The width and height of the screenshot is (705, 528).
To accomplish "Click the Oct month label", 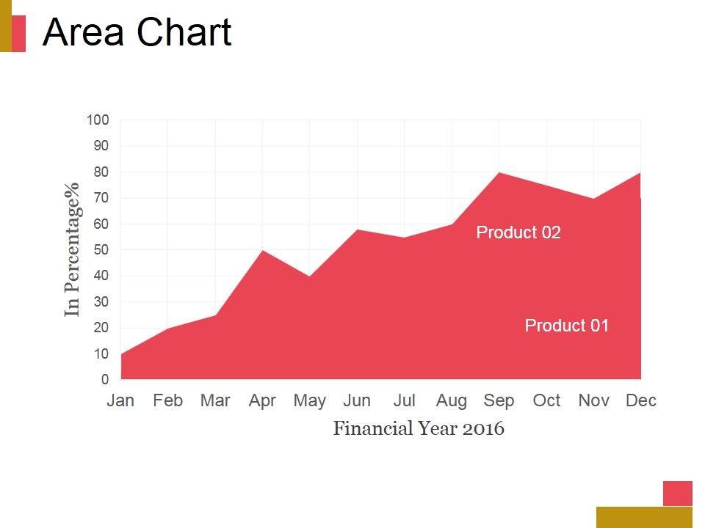I will click(x=546, y=400).
